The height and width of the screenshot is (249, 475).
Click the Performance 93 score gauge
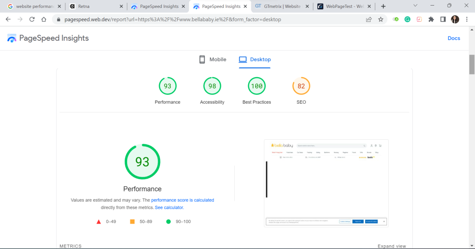167,86
